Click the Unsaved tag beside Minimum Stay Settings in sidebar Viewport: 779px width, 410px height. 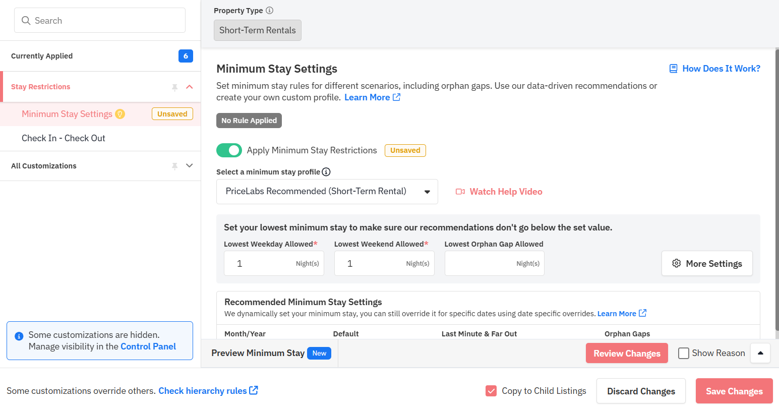(x=172, y=114)
